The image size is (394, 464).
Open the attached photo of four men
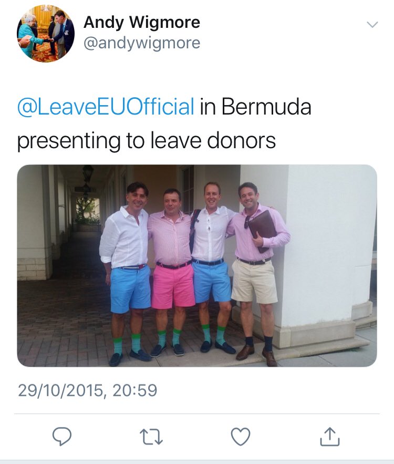pos(197,266)
